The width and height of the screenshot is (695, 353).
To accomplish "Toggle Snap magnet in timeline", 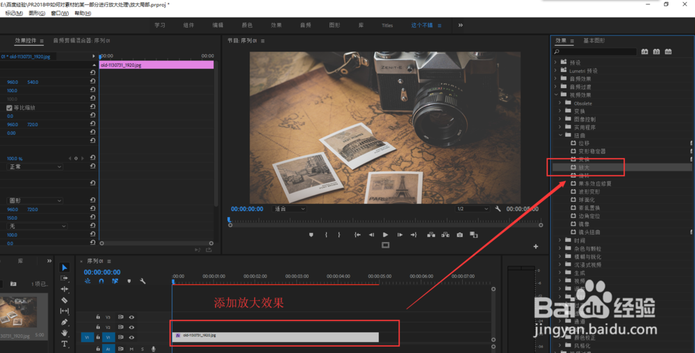I will [101, 281].
